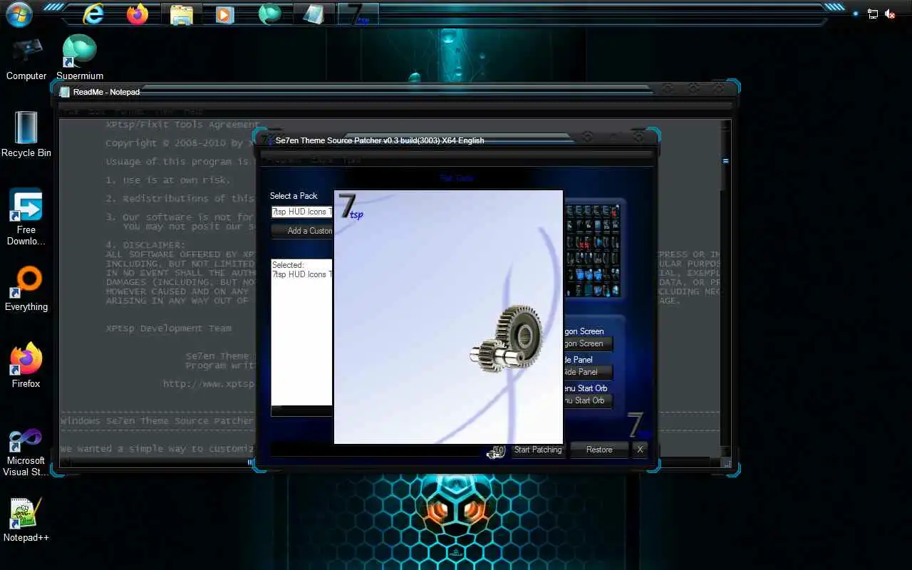The image size is (912, 570).
Task: Select the Microsoft Visual St... desktop shortcut
Action: click(26, 452)
